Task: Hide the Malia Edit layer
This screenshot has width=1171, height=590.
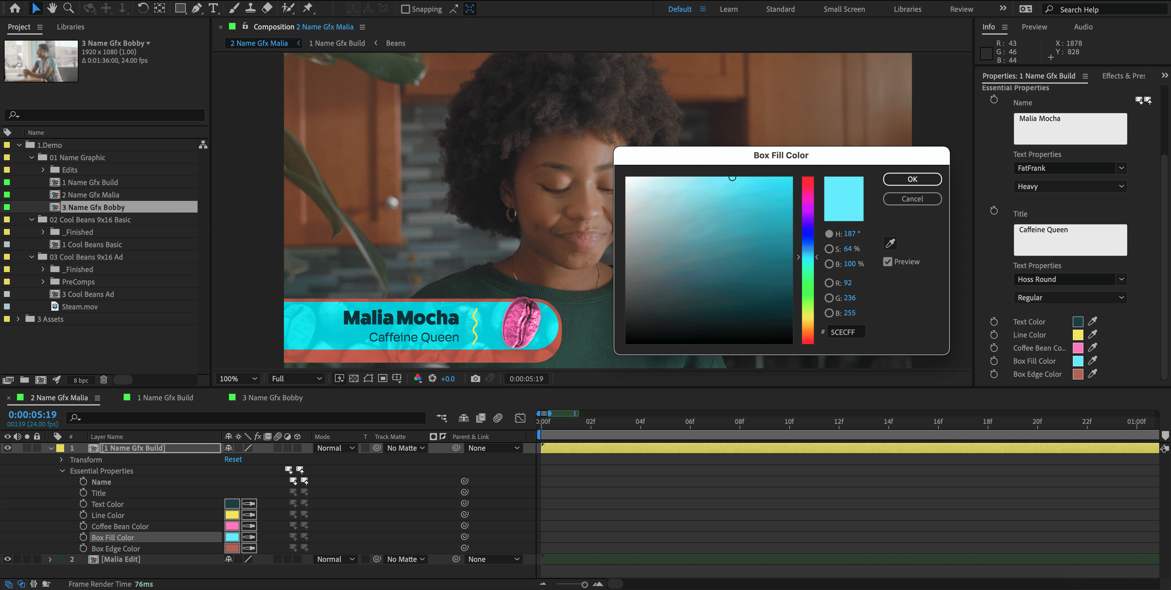Action: pos(8,559)
